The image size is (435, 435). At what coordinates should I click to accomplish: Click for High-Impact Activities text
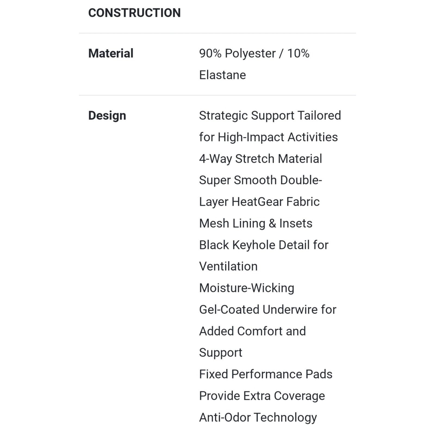click(x=268, y=137)
